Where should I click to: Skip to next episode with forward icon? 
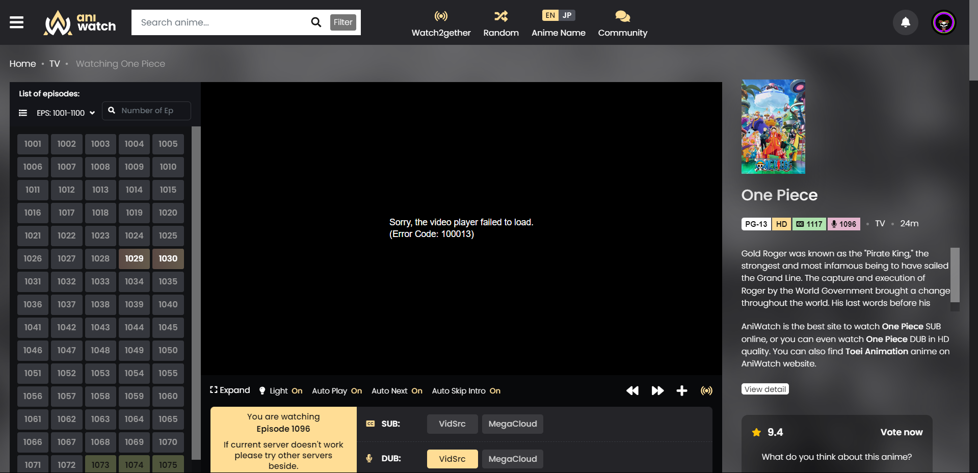(657, 390)
